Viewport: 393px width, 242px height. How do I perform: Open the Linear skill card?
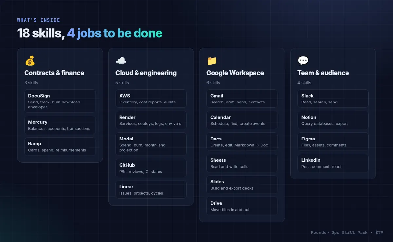tap(151, 190)
